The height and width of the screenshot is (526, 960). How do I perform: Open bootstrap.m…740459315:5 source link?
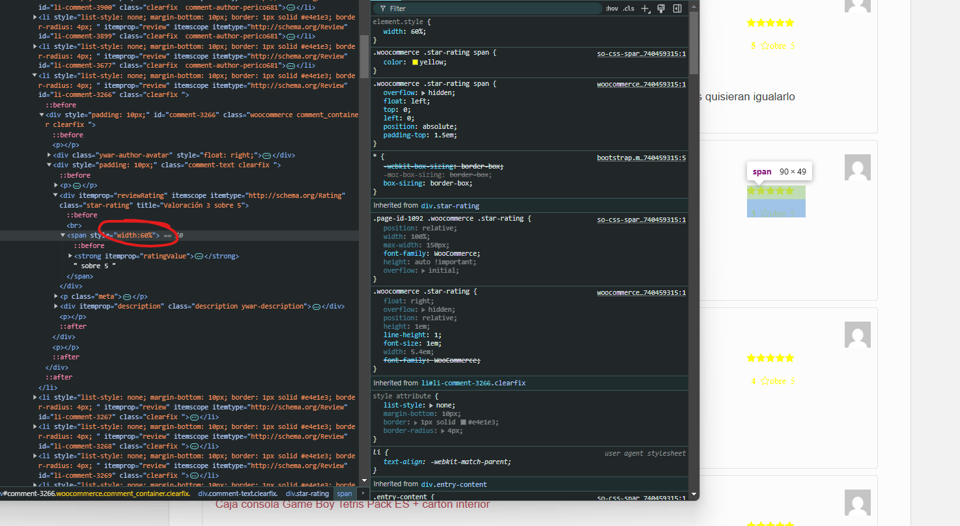click(642, 158)
